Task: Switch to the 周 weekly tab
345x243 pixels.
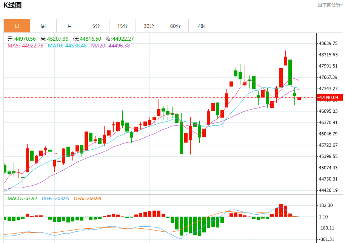Action: click(x=43, y=26)
